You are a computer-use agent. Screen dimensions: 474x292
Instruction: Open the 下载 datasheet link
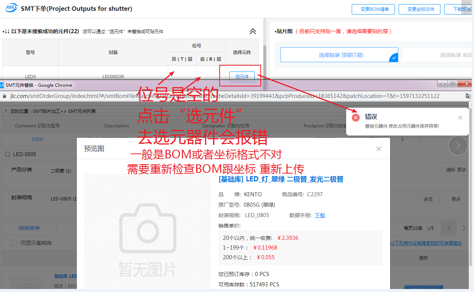(x=320, y=215)
